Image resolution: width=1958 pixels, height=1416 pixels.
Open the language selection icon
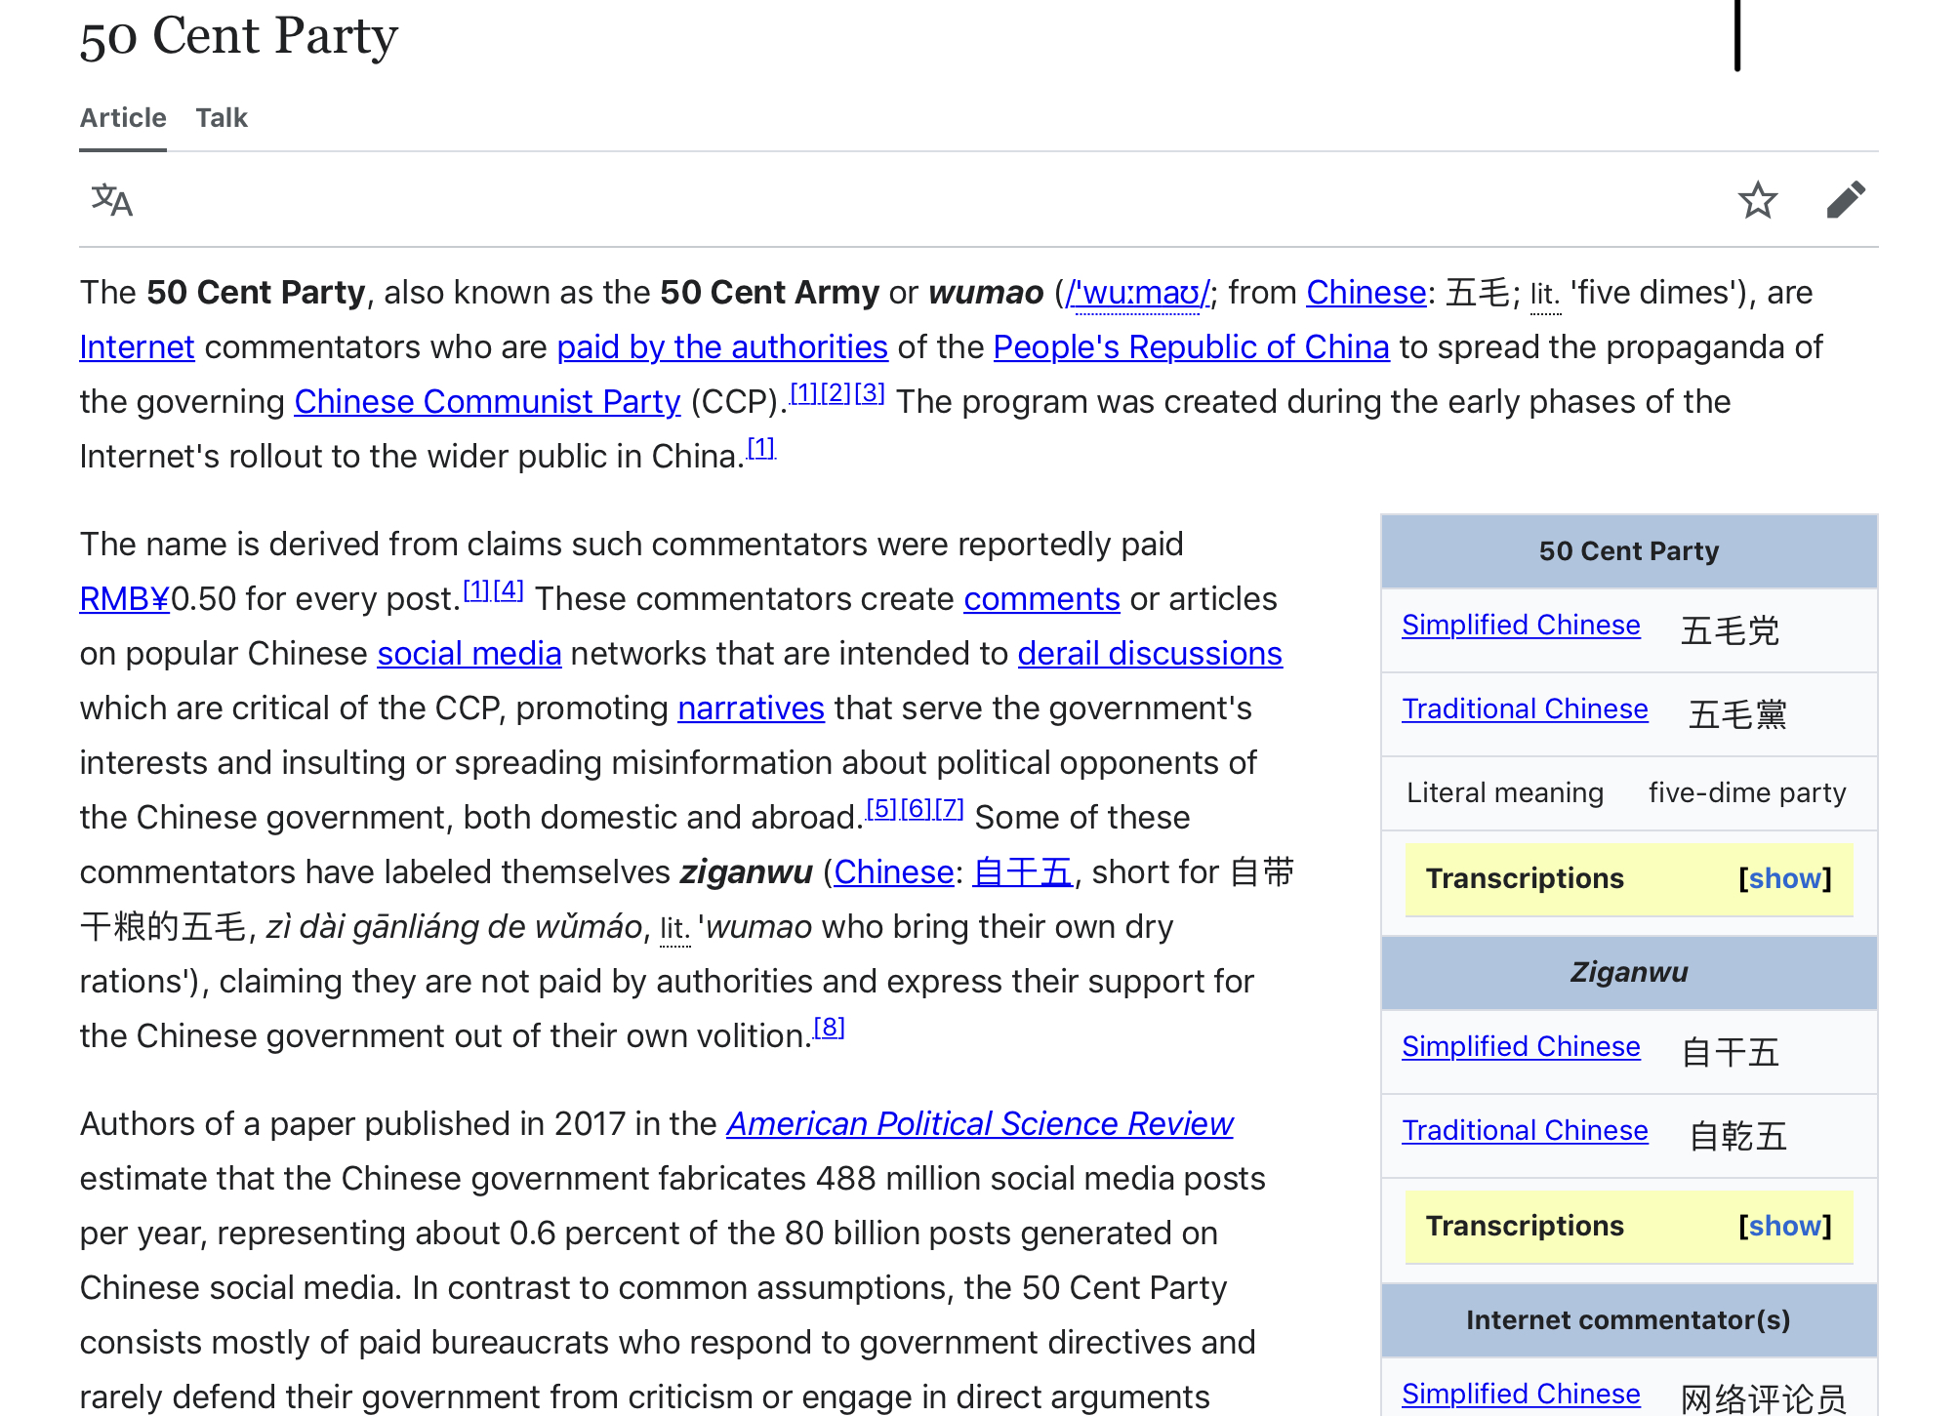click(x=111, y=200)
